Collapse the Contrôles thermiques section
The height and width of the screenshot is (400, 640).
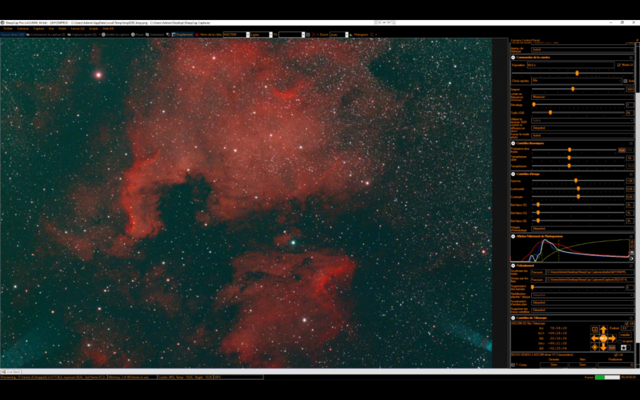click(x=513, y=143)
